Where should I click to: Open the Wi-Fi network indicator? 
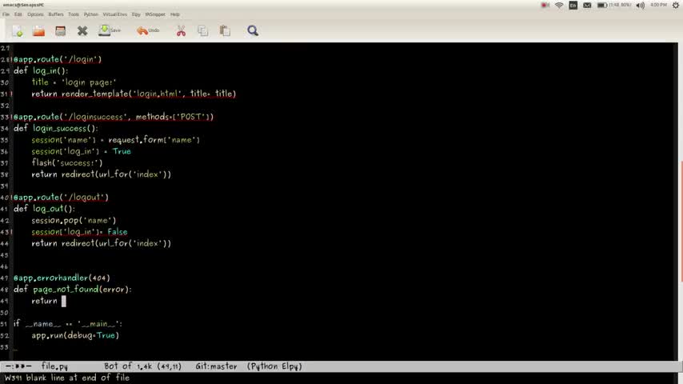click(x=559, y=6)
